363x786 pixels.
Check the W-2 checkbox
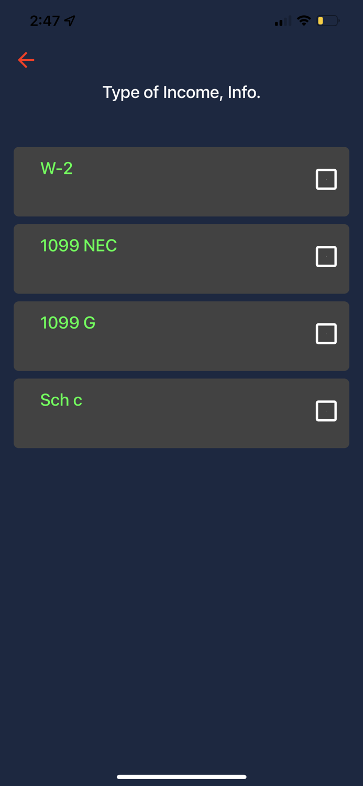(x=326, y=179)
